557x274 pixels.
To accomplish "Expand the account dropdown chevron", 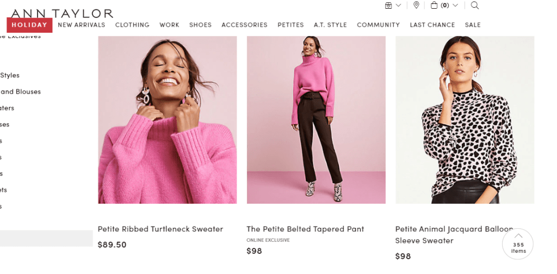I will coord(399,5).
